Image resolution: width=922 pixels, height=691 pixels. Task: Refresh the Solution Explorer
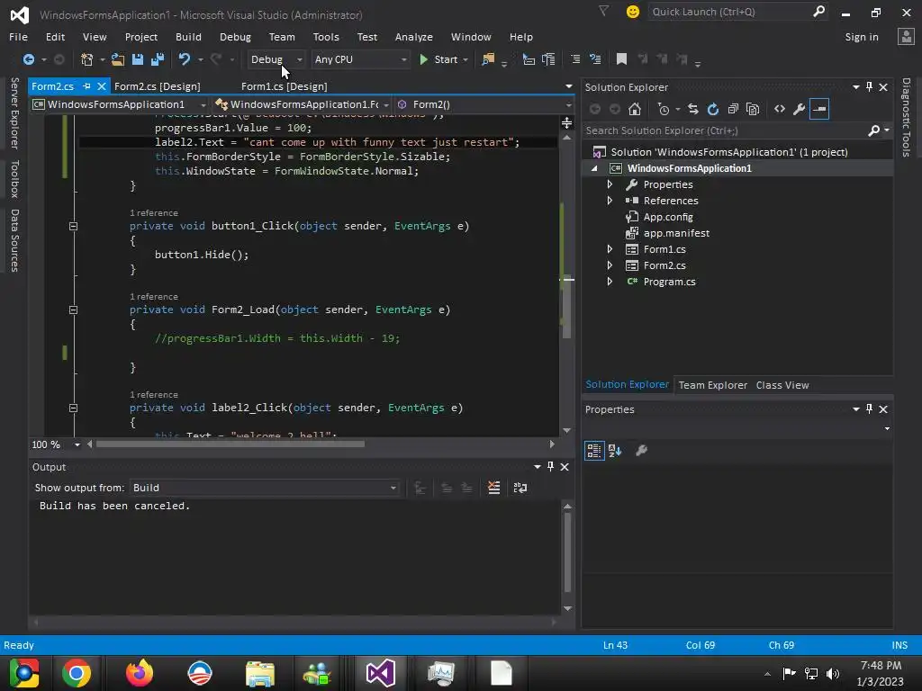[713, 109]
